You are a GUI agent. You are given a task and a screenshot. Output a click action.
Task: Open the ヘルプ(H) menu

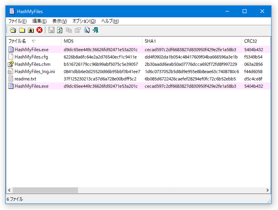coord(110,21)
